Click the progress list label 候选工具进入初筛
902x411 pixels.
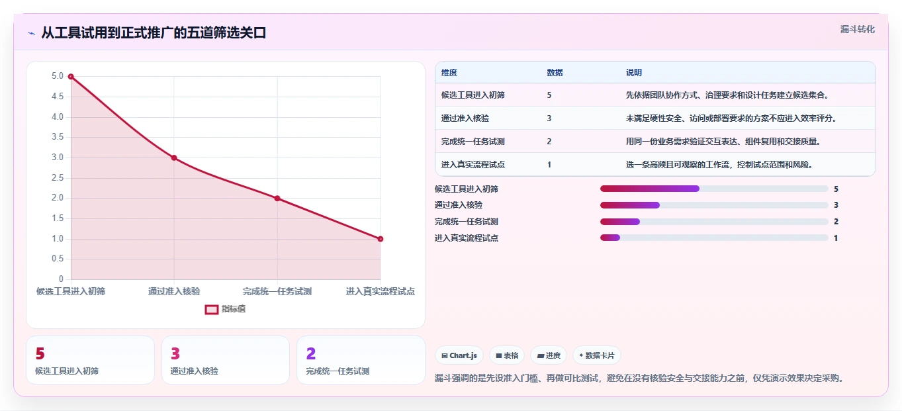pos(467,189)
